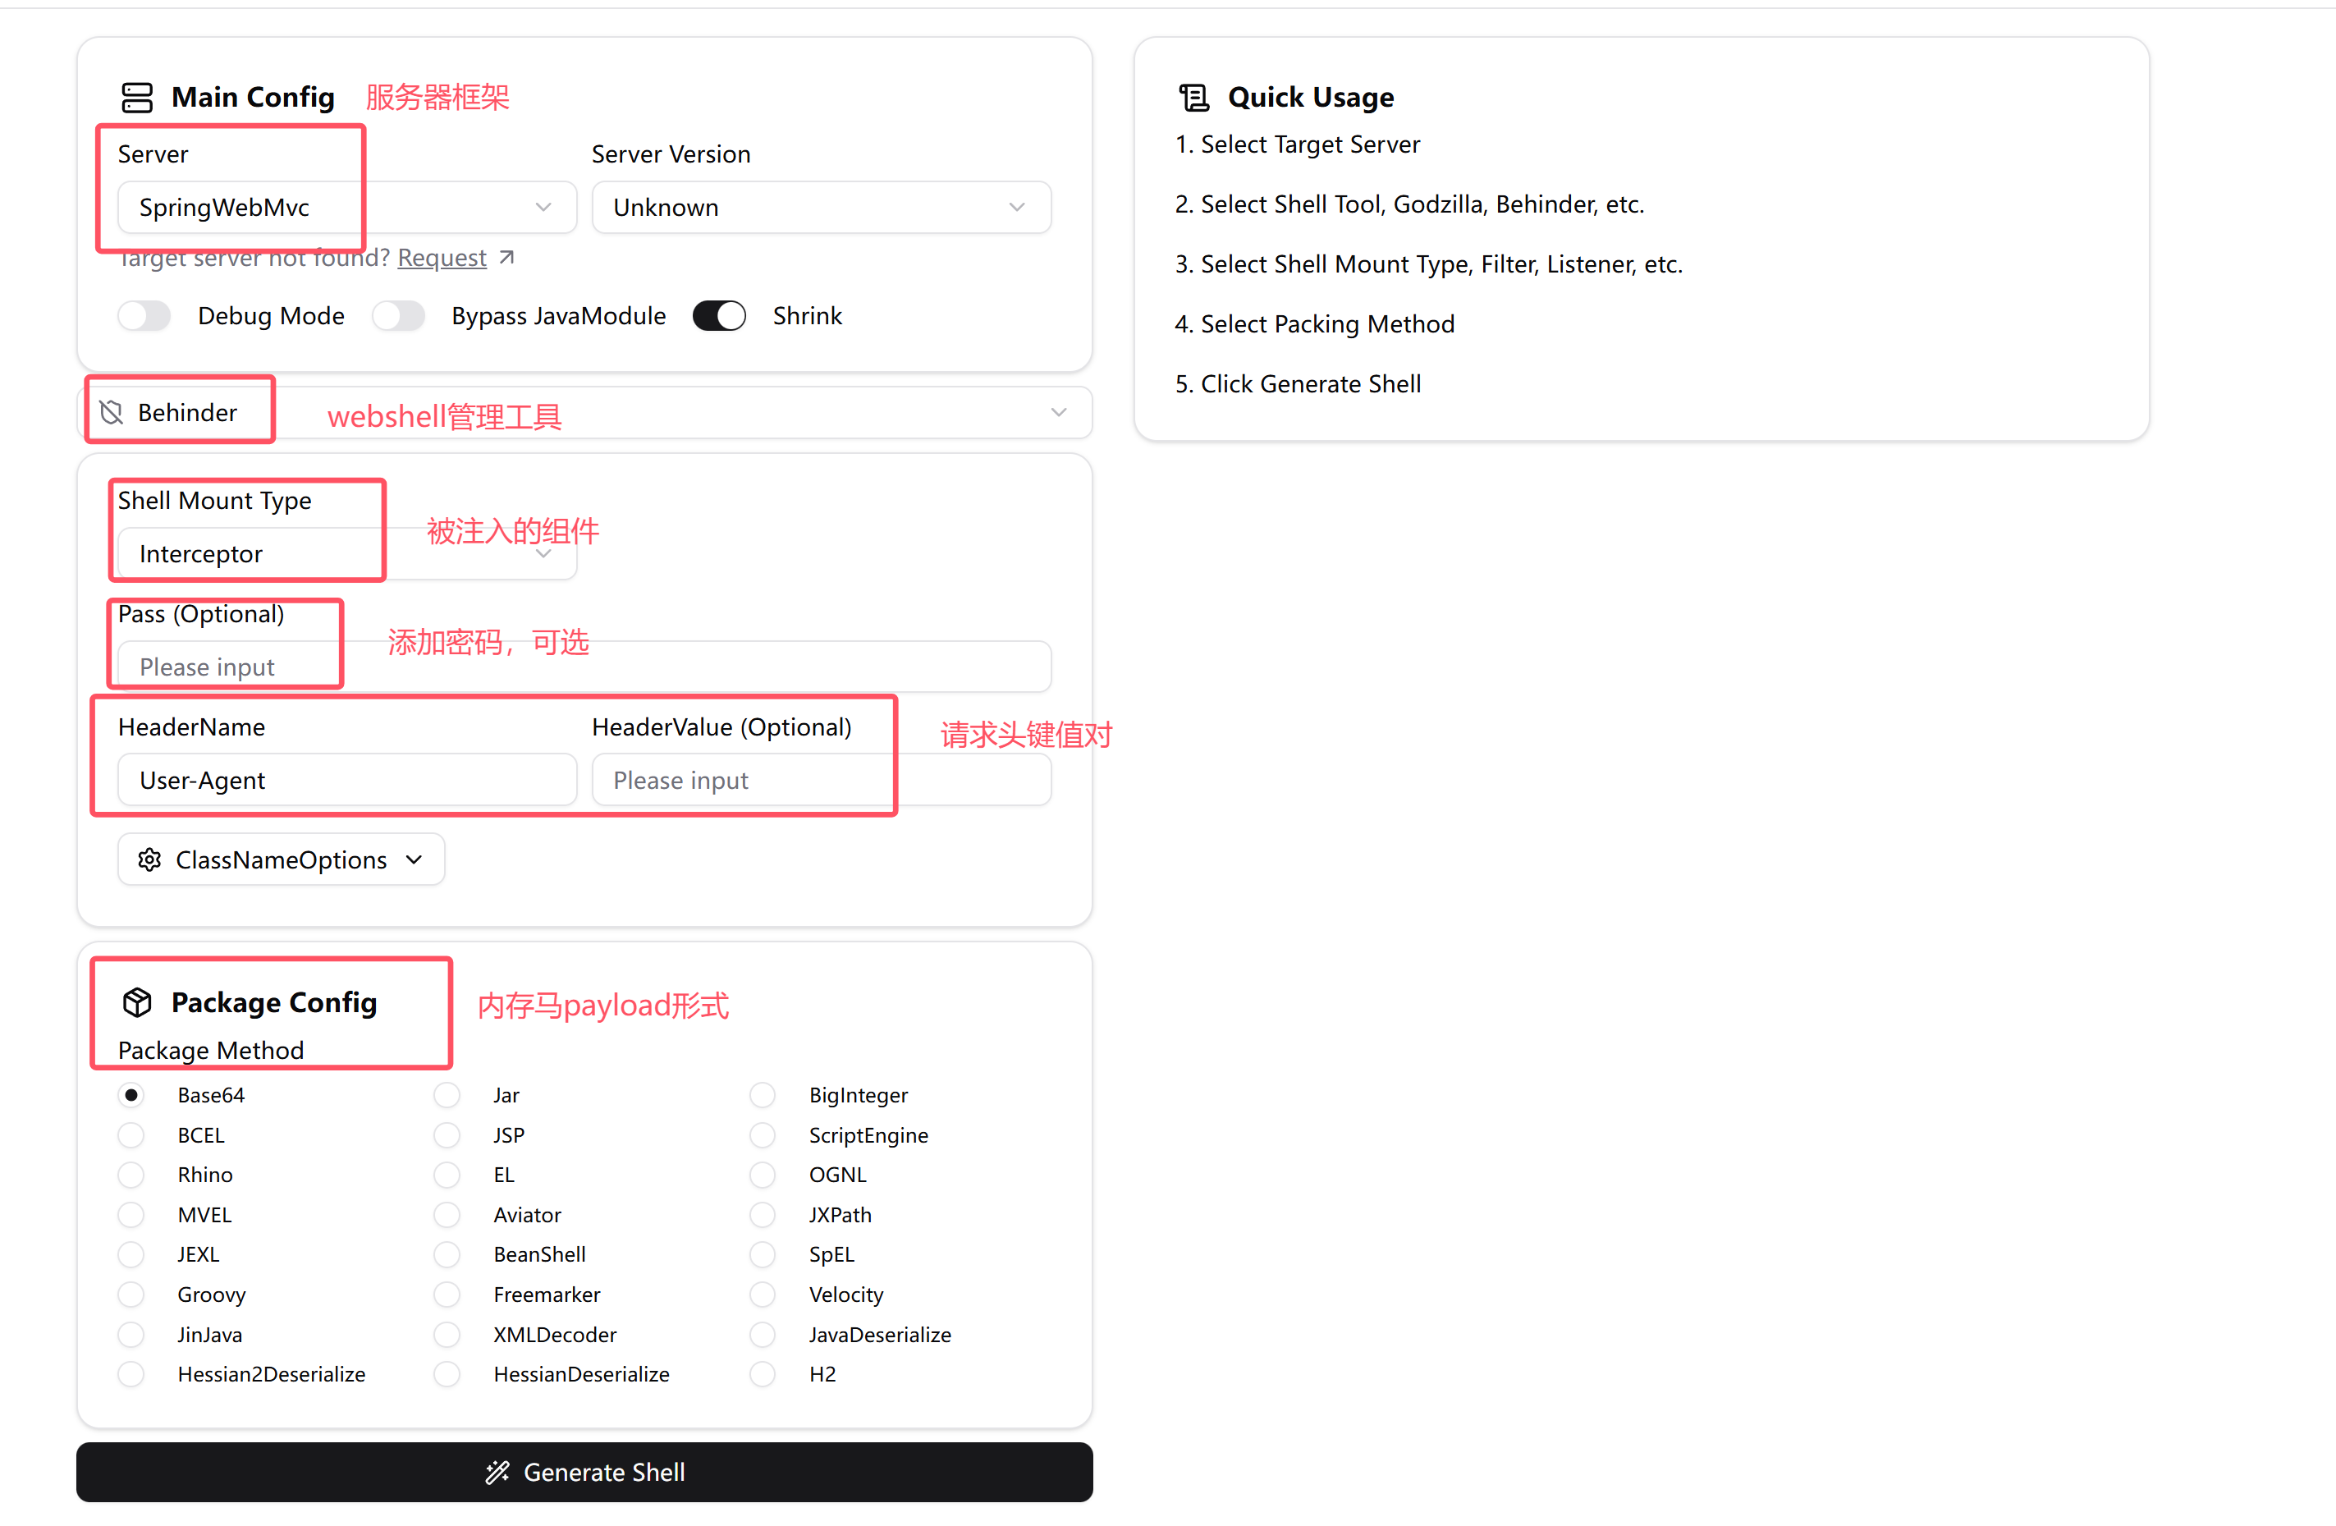
Task: Click the ClassNameOptions gear icon
Action: pyautogui.click(x=149, y=859)
